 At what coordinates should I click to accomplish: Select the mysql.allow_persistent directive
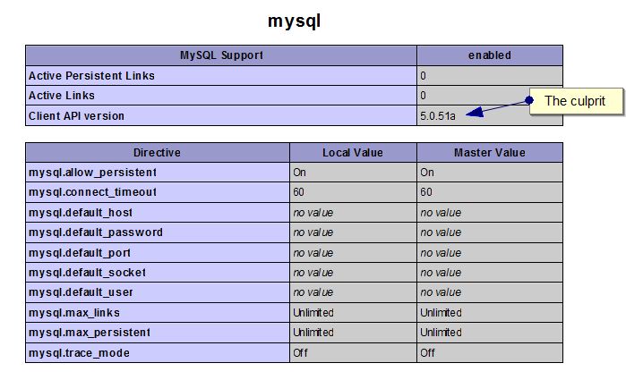coord(92,173)
